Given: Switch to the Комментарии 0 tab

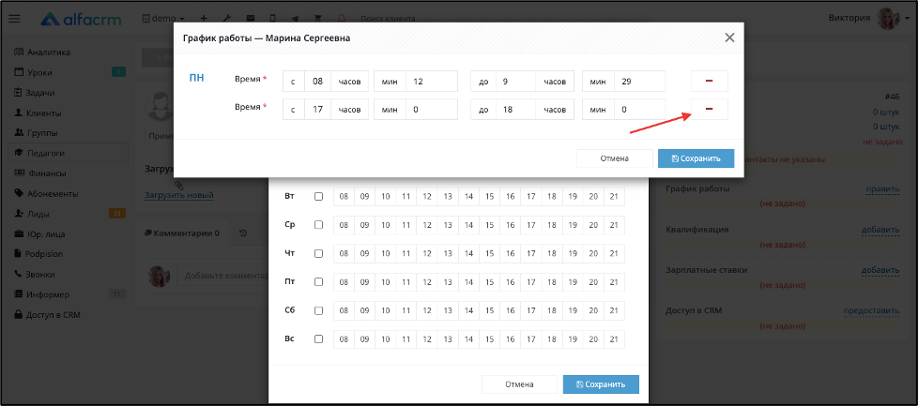Looking at the screenshot, I should coord(182,233).
